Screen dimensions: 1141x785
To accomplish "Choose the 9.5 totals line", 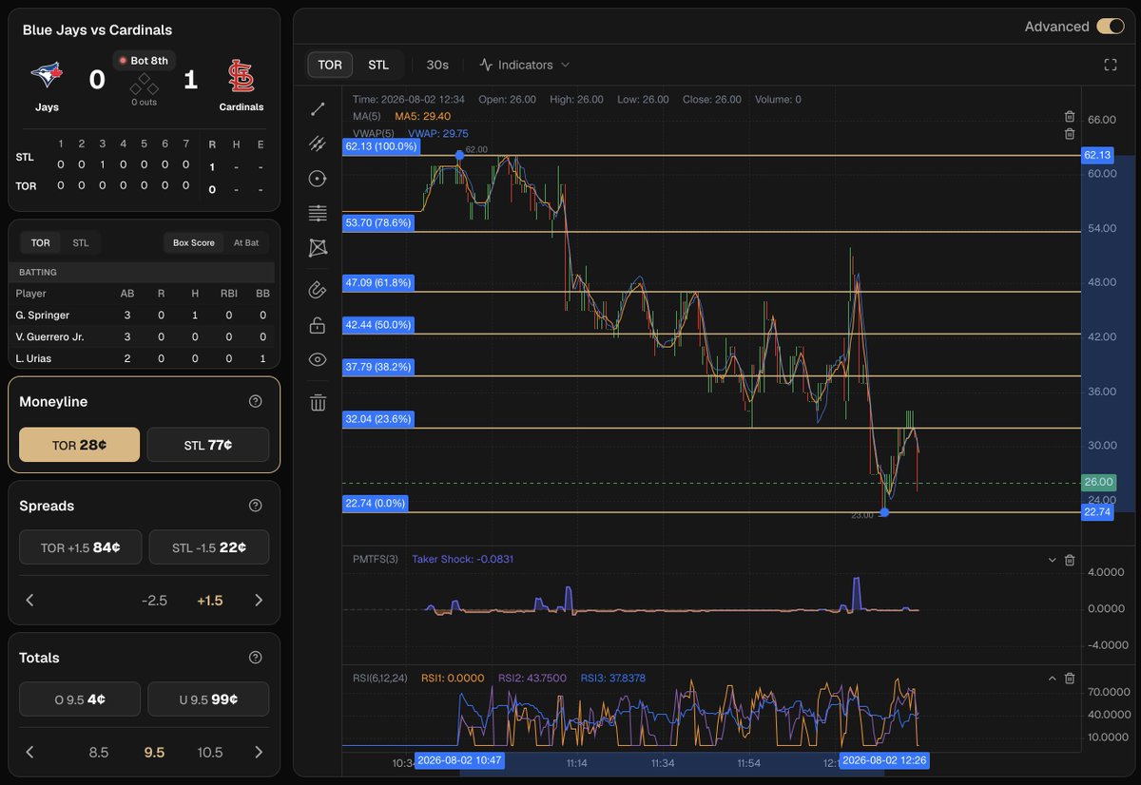I will coord(154,753).
